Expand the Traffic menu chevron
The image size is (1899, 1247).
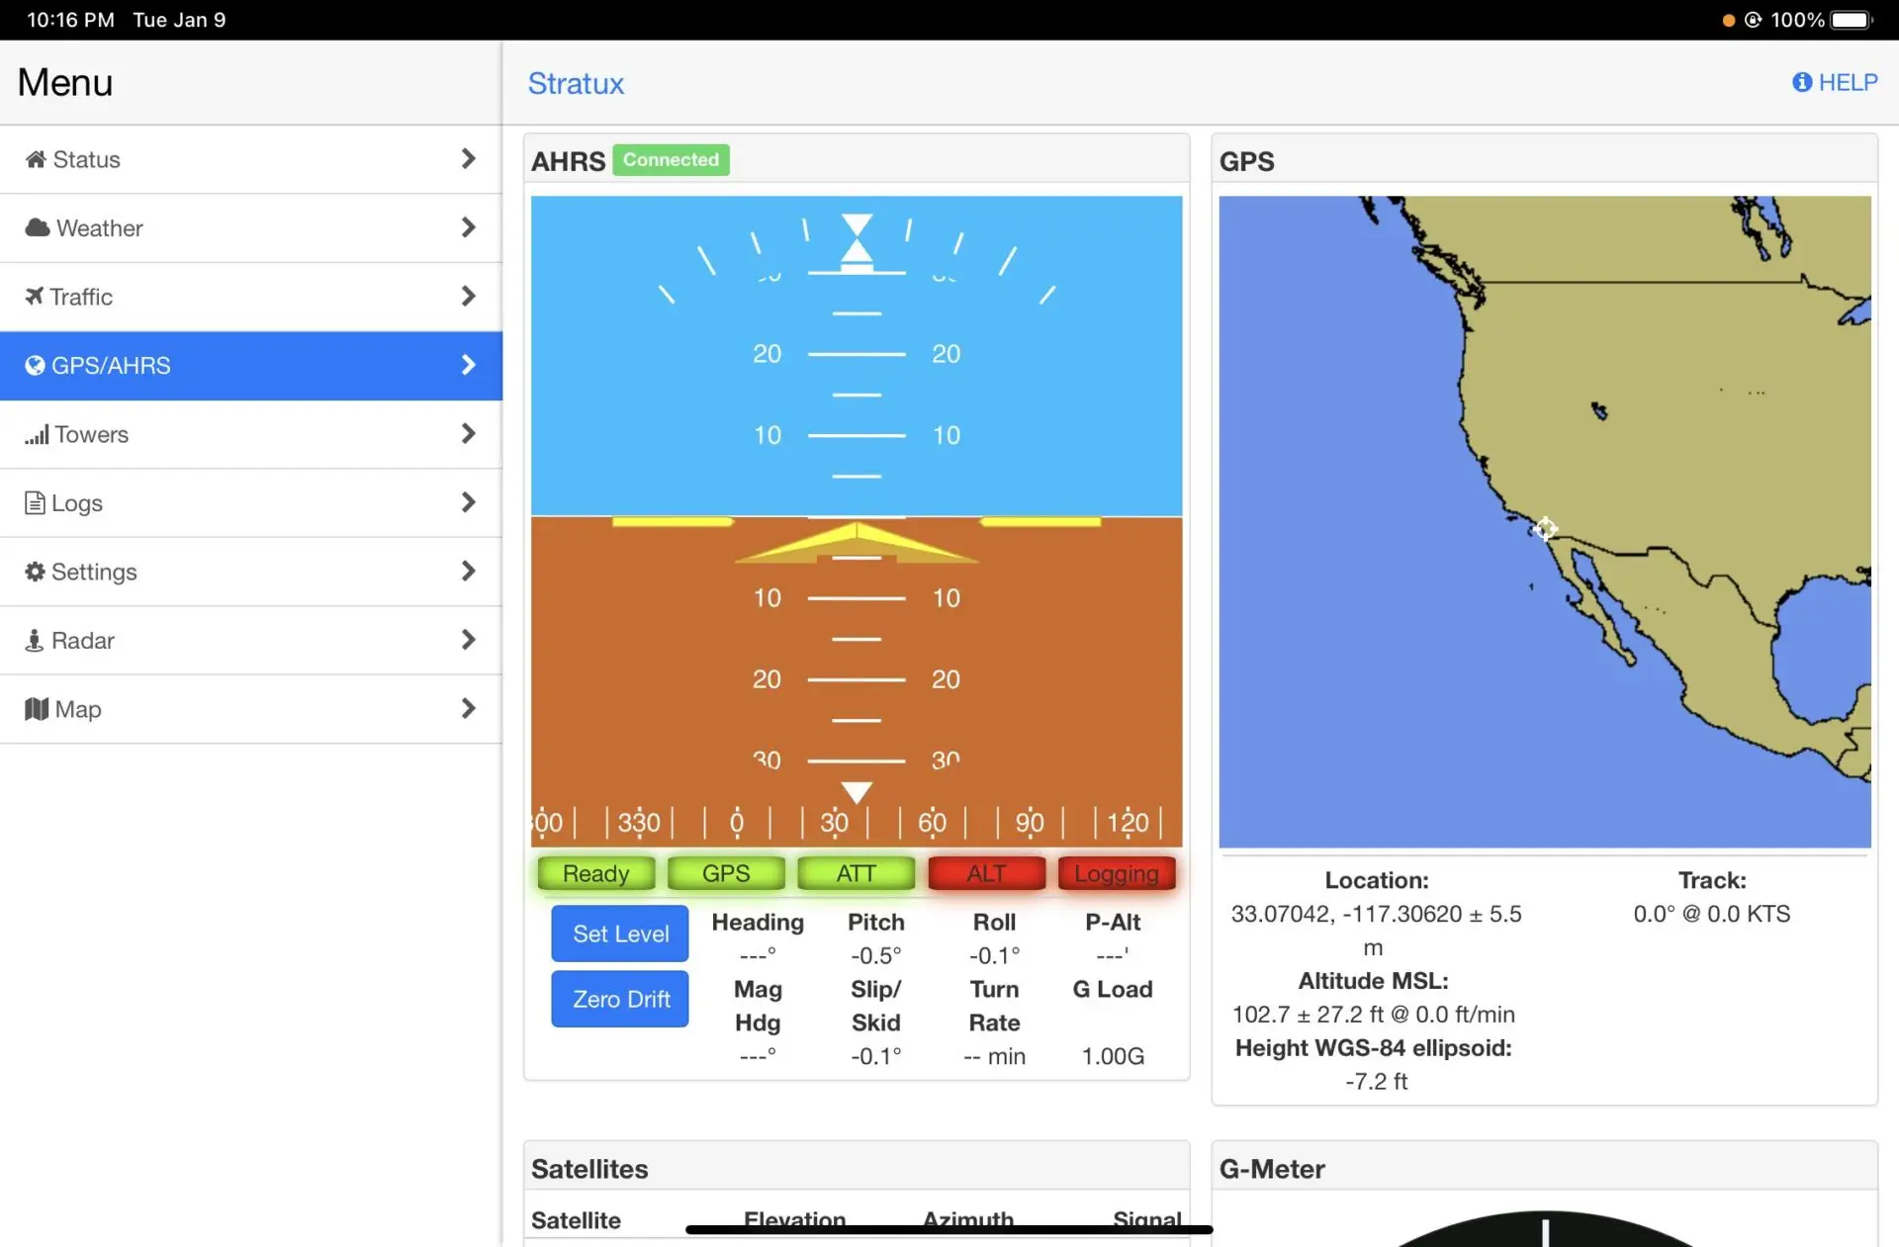coord(468,296)
